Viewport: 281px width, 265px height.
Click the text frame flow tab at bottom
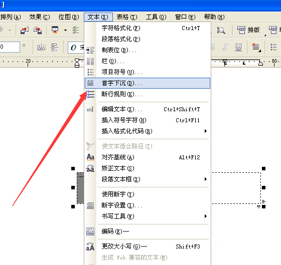point(258,207)
